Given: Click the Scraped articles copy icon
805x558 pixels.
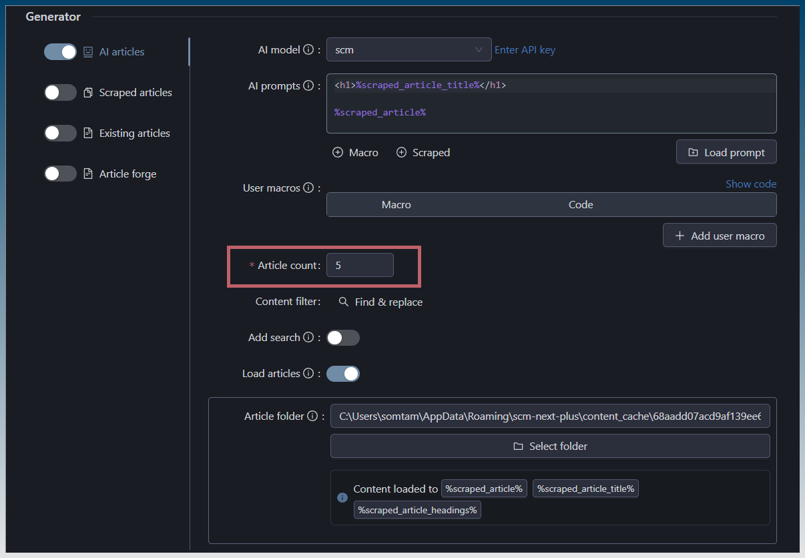Looking at the screenshot, I should (88, 93).
